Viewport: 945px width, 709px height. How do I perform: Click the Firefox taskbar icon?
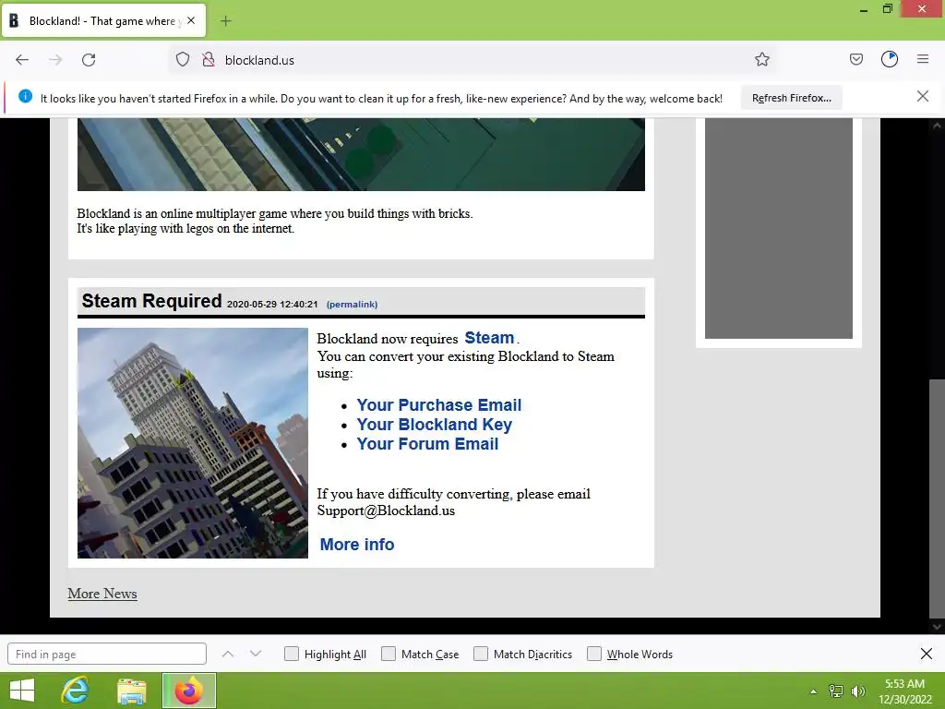click(188, 691)
